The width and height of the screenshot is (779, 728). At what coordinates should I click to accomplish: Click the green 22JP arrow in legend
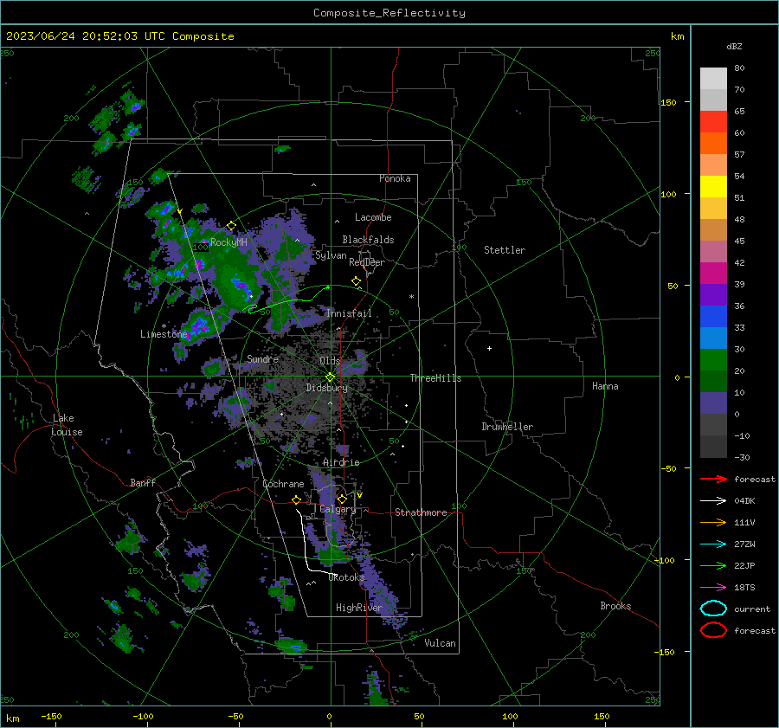pyautogui.click(x=713, y=565)
